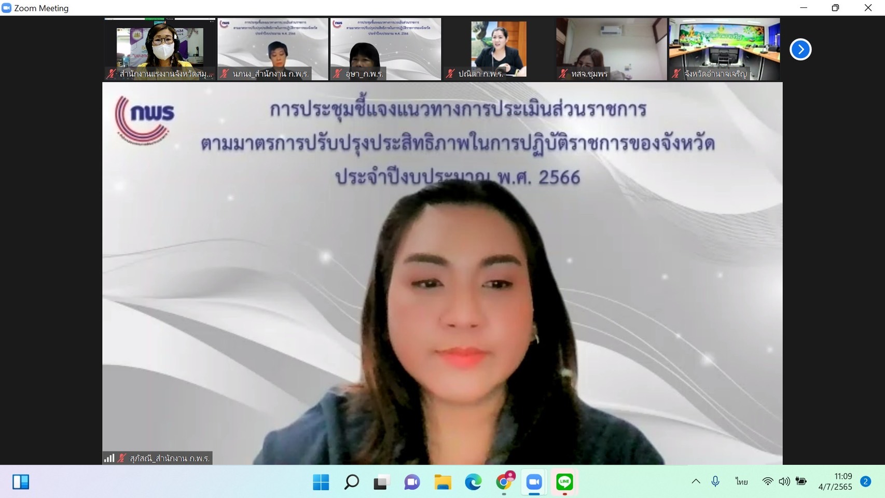Screen dimensions: 885x498
Task: Open File Explorer from taskbar
Action: pyautogui.click(x=442, y=482)
